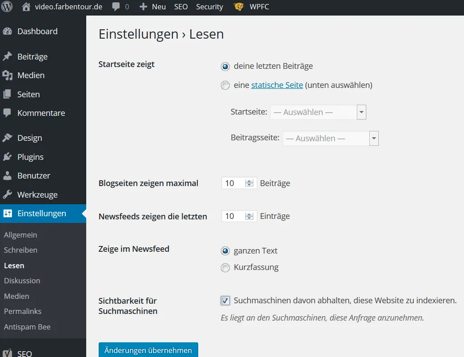Image resolution: width=464 pixels, height=357 pixels.
Task: Uncheck the Suchmaschinen indexing checkbox
Action: pyautogui.click(x=225, y=301)
